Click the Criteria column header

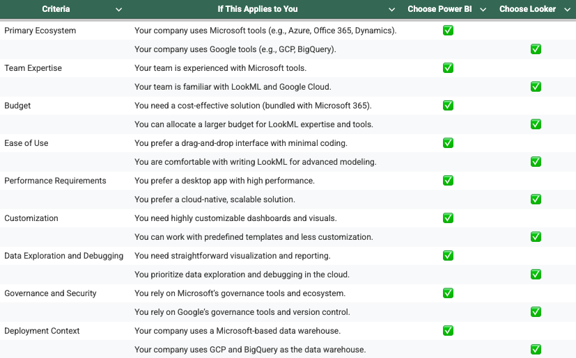coord(56,9)
